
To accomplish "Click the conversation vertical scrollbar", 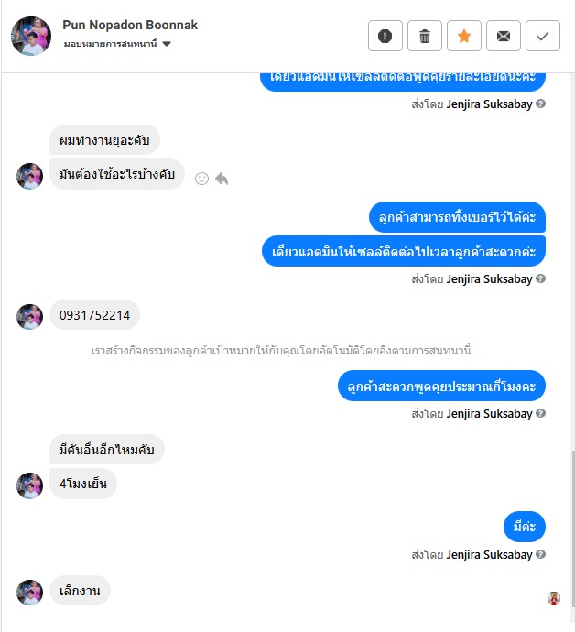I will tap(572, 528).
